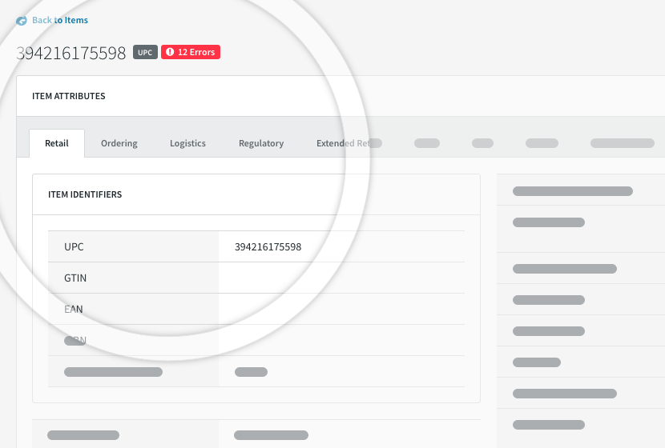665x448 pixels.
Task: Open the 12 Errors badge
Action: (191, 53)
